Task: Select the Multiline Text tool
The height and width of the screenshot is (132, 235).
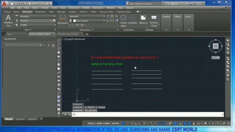Action: pyautogui.click(x=8, y=21)
